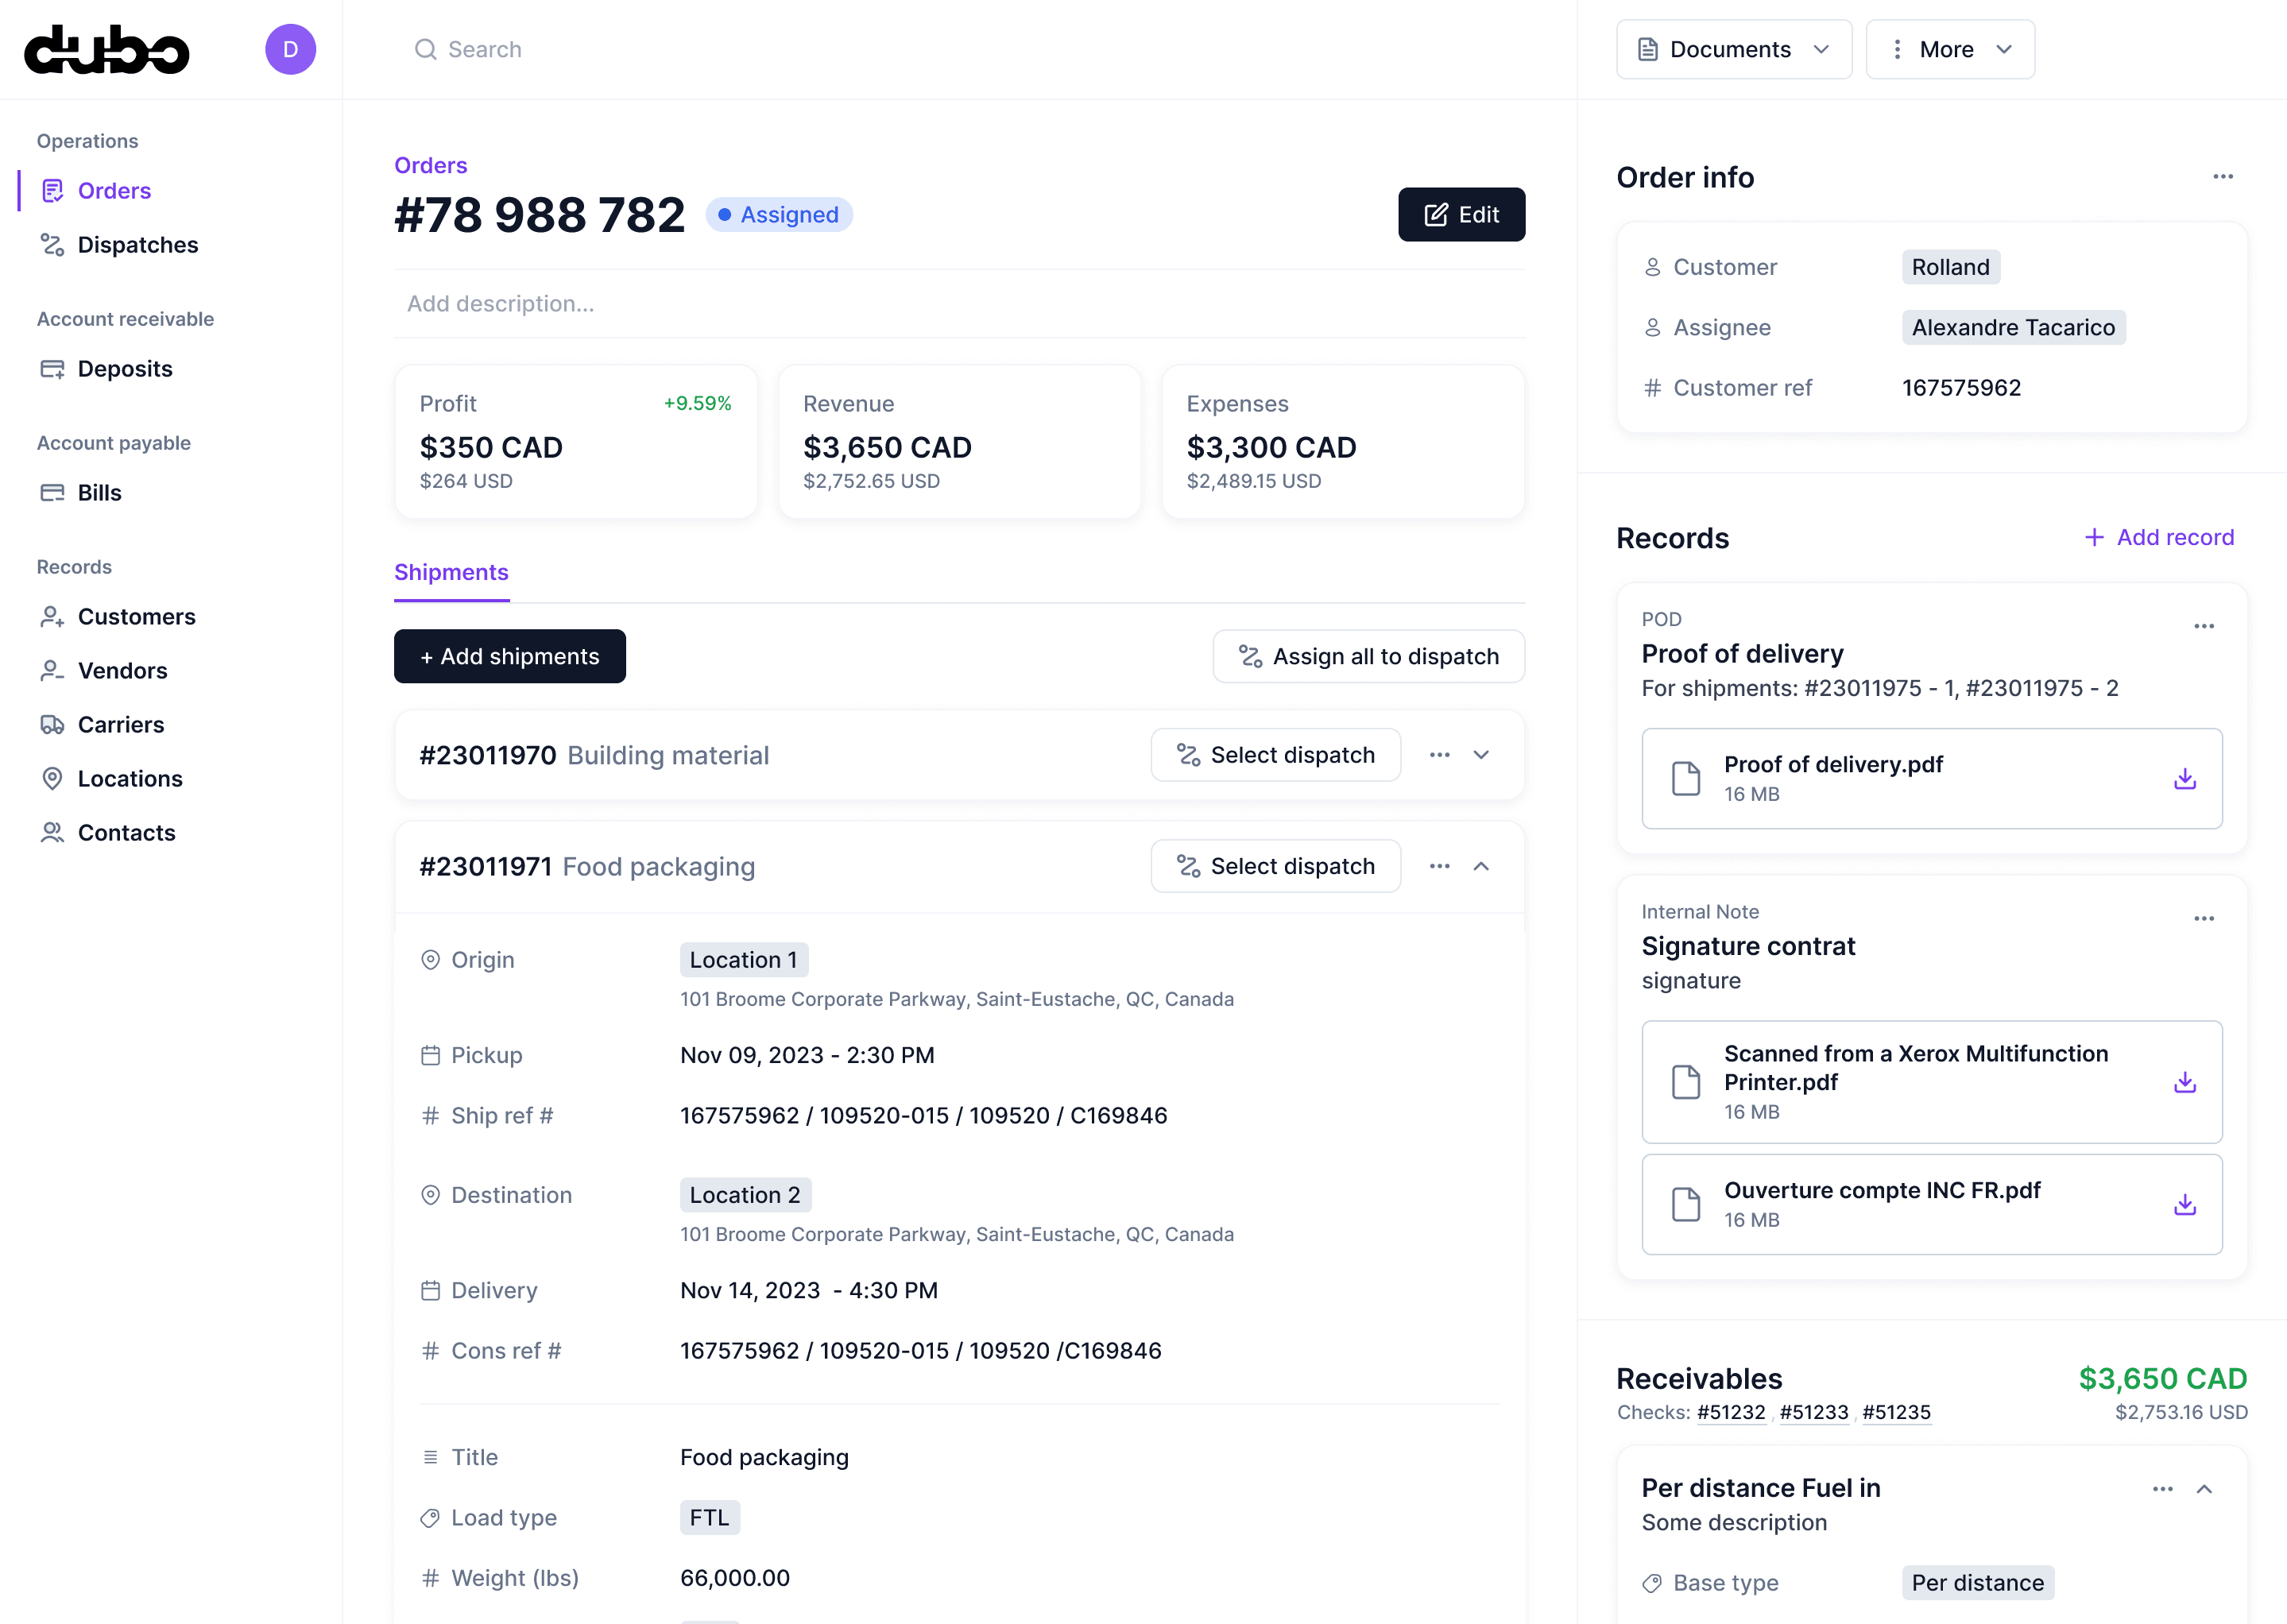Open the More dropdown menu
The height and width of the screenshot is (1624, 2287).
click(x=1949, y=49)
